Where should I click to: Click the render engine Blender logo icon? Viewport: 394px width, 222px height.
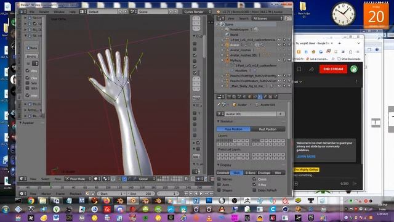[x=218, y=12]
